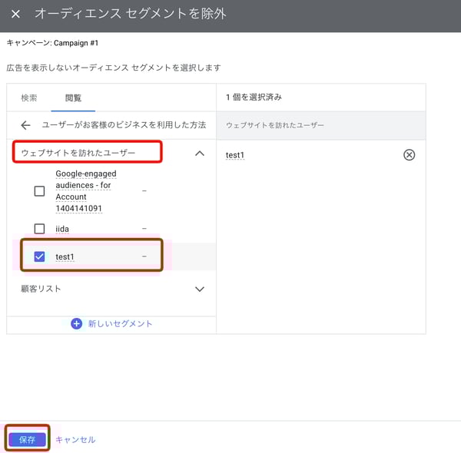This screenshot has height=453, width=461.
Task: Click the ウェブサイトを訪れたユーザー heading text
Action: [78, 153]
